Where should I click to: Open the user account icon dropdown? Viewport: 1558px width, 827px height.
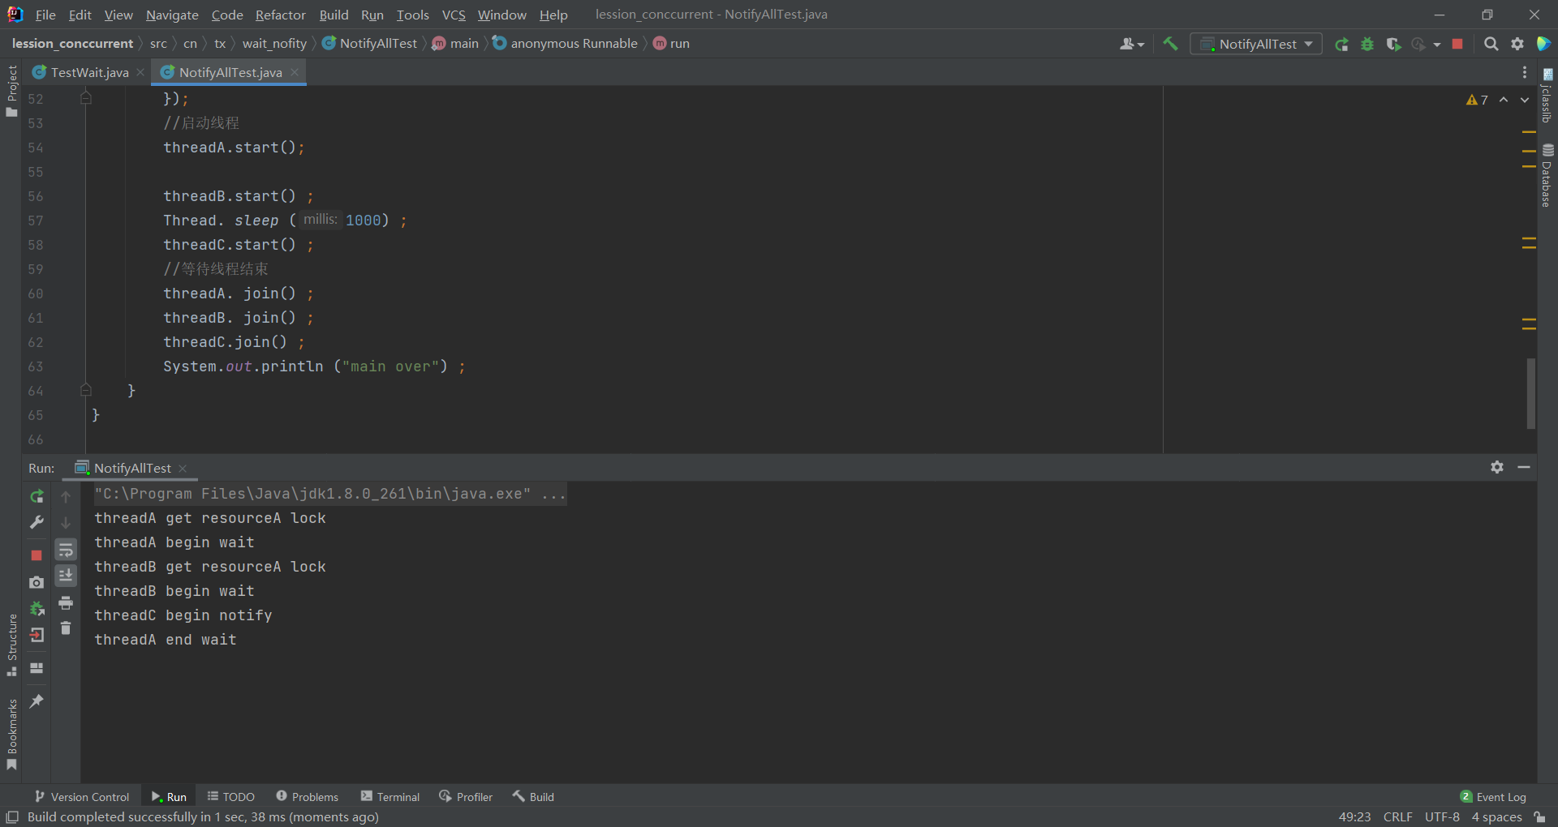pos(1131,44)
